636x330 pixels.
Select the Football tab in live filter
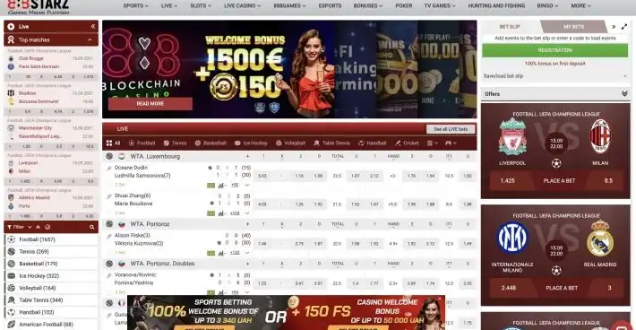[142, 143]
